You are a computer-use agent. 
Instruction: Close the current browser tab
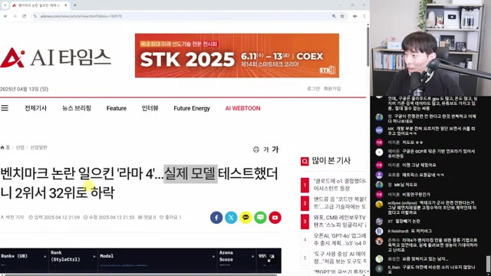66,5
